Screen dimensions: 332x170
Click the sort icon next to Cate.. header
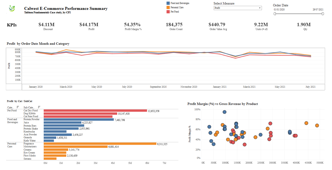pyautogui.click(x=18, y=107)
